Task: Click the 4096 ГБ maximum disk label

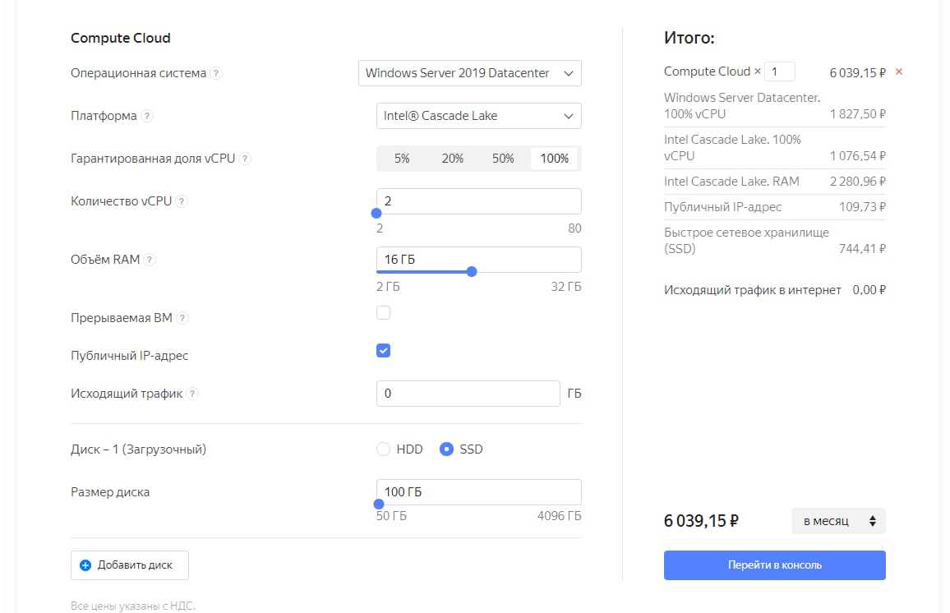Action: (x=559, y=516)
